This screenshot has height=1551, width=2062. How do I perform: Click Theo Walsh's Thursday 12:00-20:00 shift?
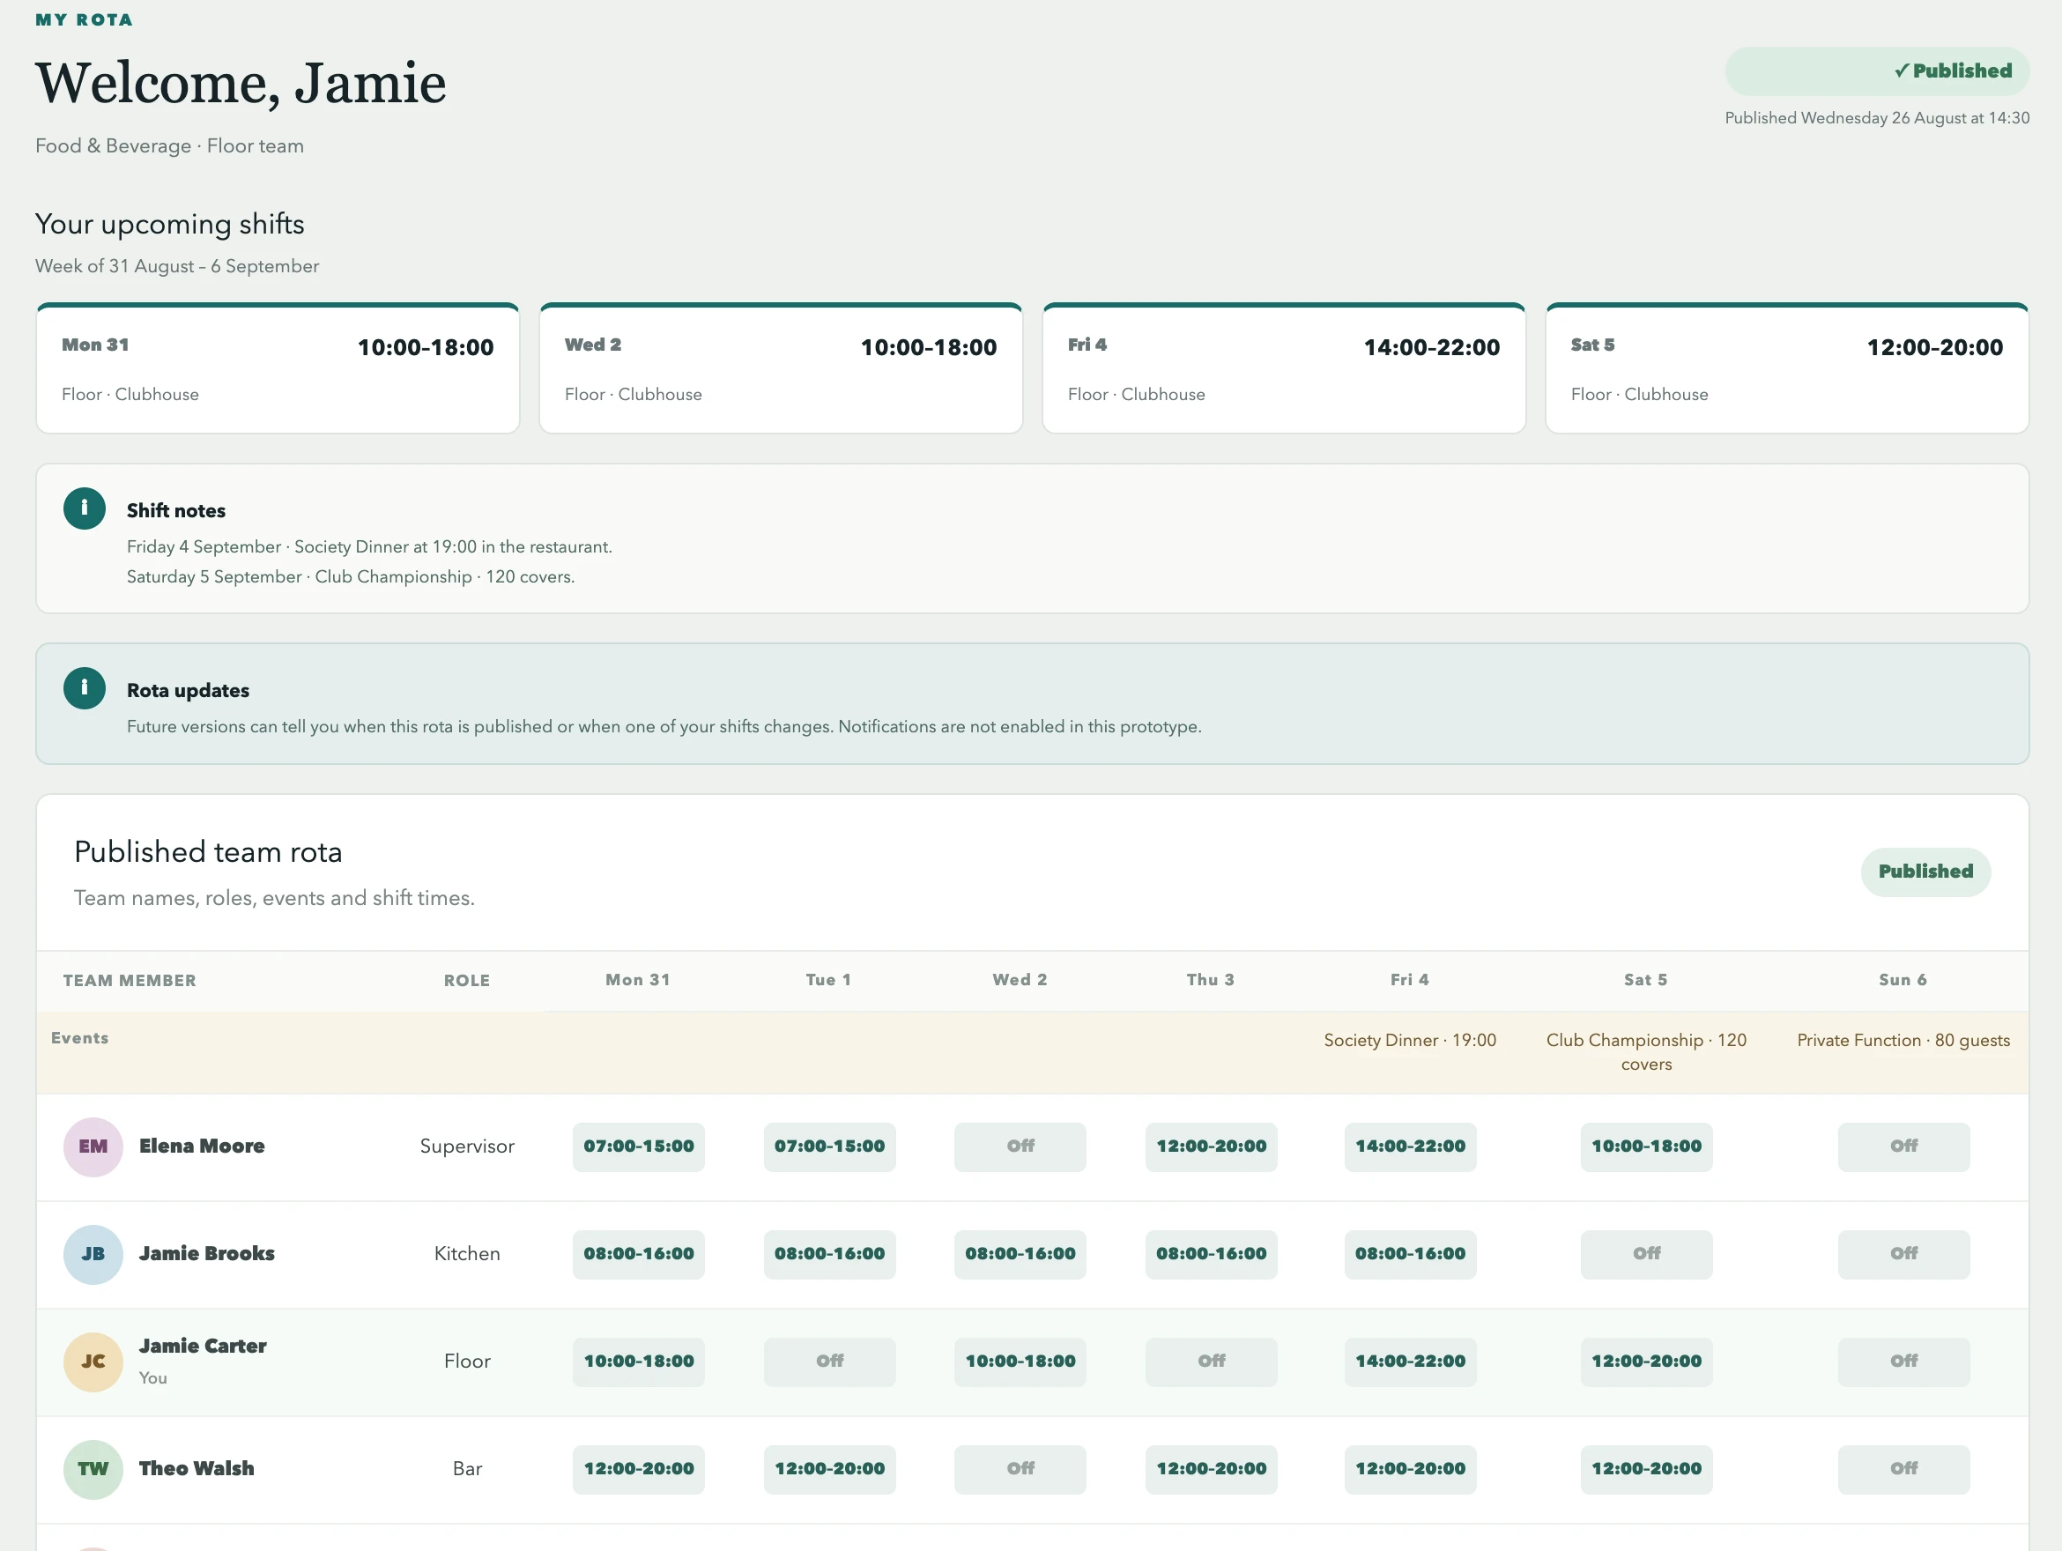click(x=1211, y=1469)
